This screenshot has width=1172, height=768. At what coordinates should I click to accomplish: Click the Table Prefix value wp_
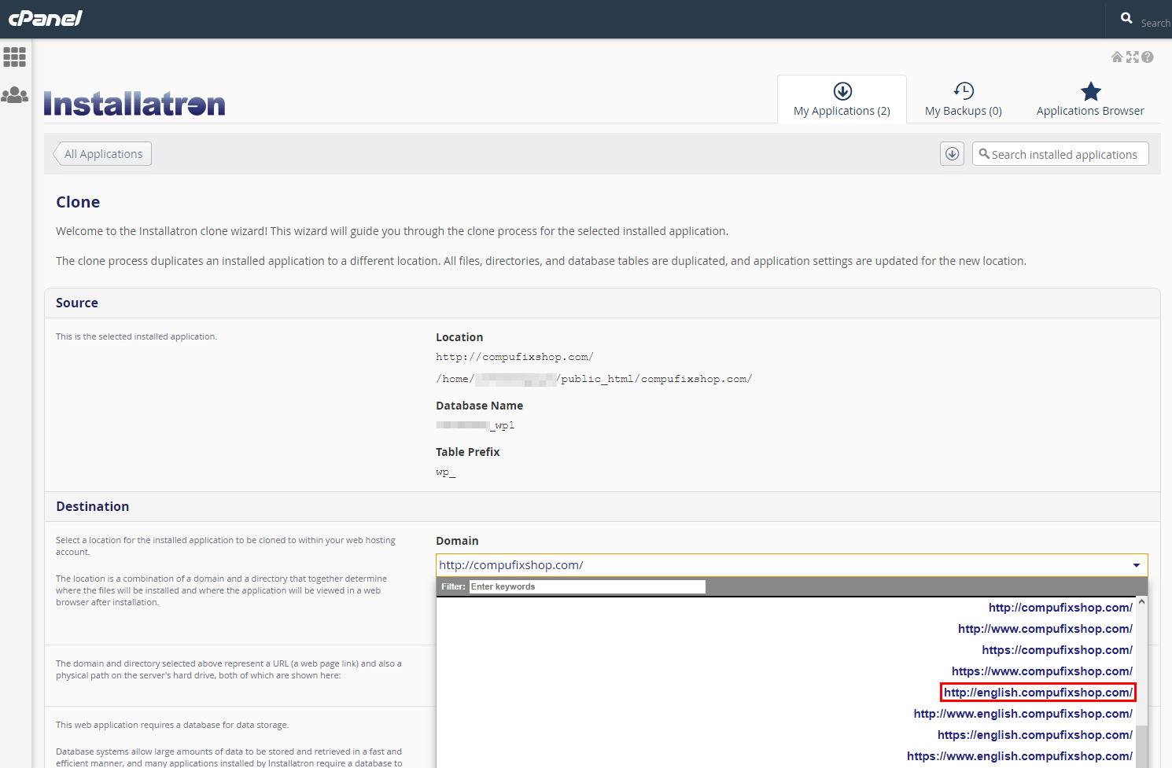coord(446,472)
